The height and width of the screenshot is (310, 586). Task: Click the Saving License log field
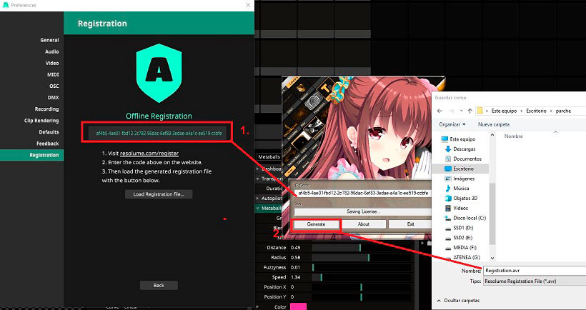363,211
